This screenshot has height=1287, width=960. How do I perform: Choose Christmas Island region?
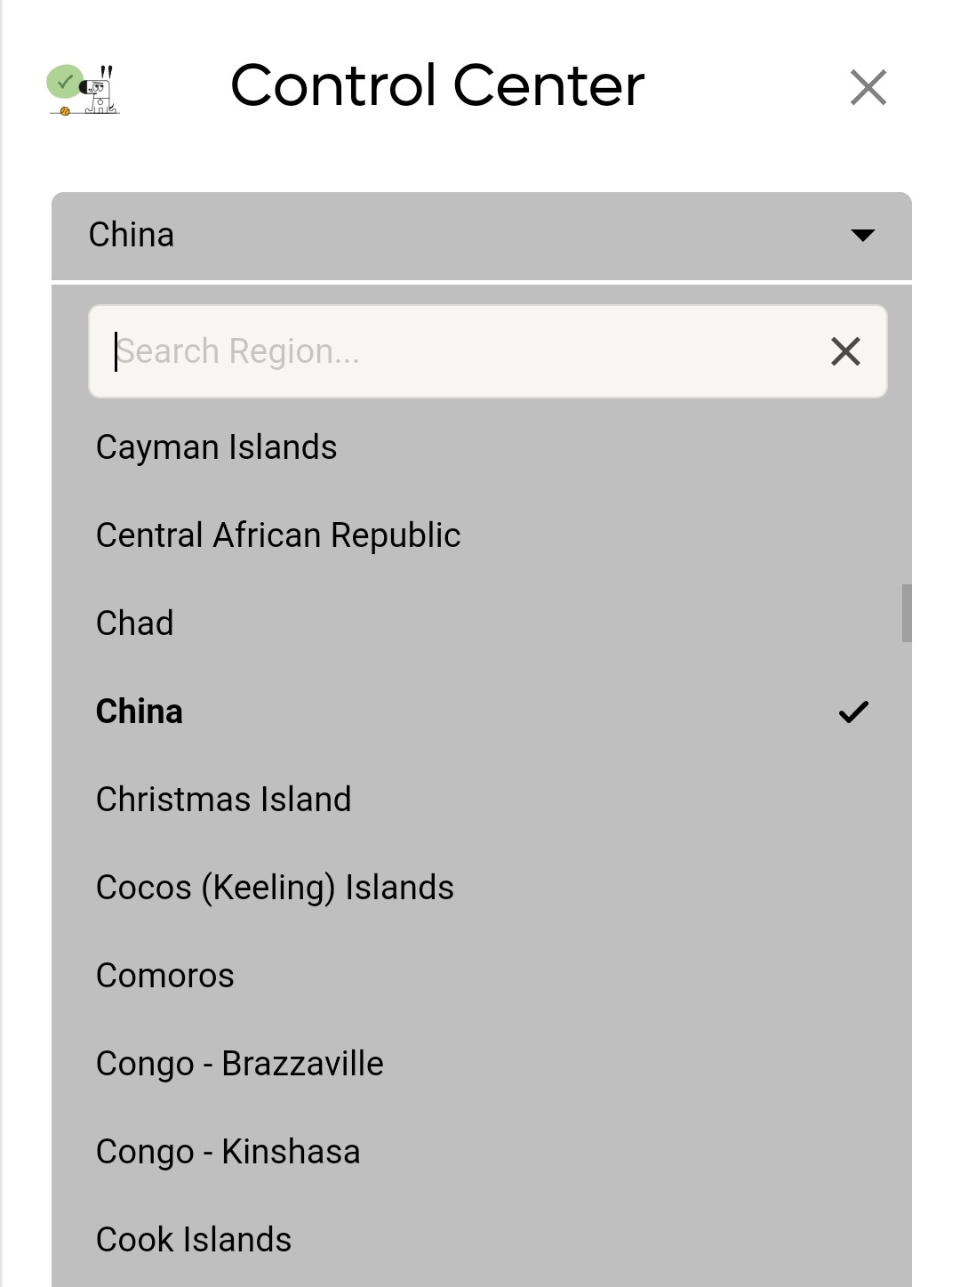(x=223, y=800)
